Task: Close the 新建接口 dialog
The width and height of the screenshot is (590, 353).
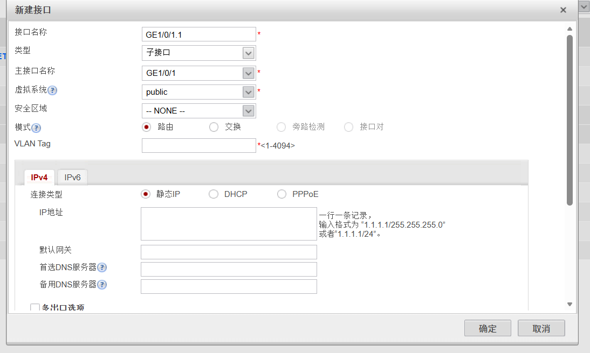Action: [x=563, y=10]
